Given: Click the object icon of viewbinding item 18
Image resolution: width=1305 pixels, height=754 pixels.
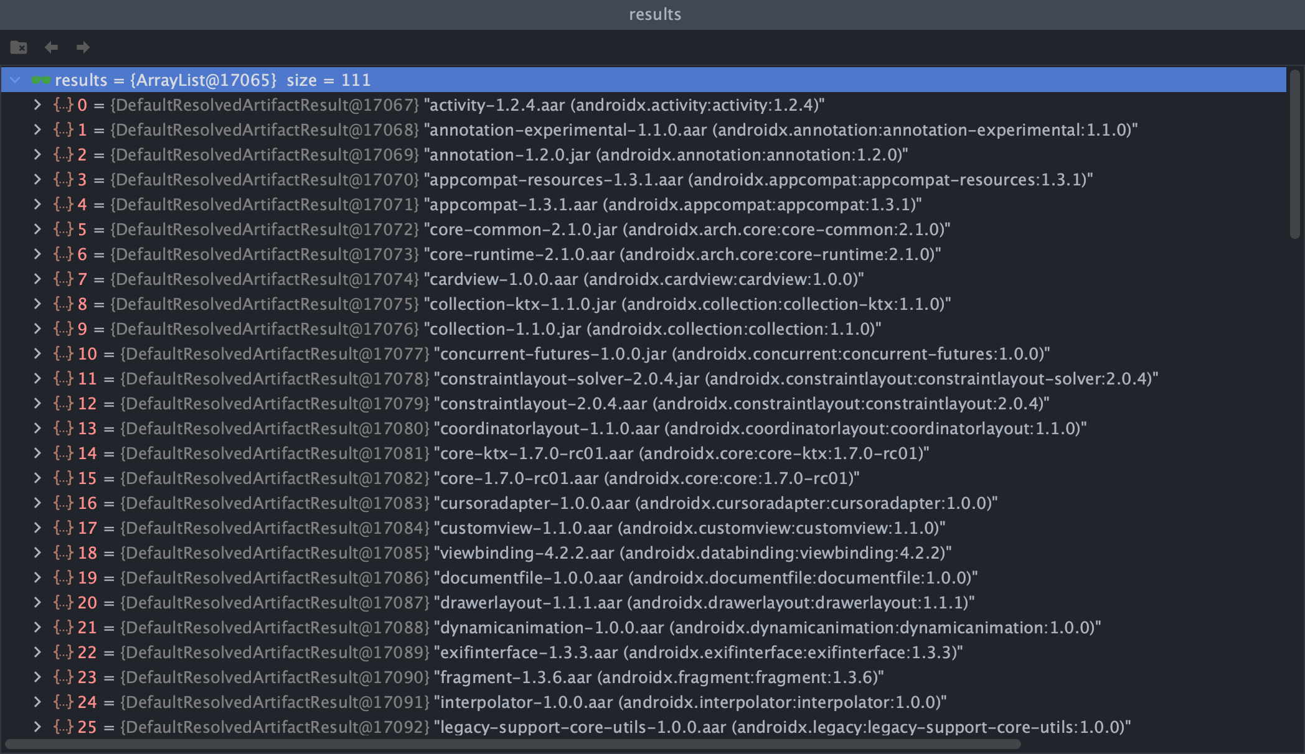Looking at the screenshot, I should pos(63,553).
